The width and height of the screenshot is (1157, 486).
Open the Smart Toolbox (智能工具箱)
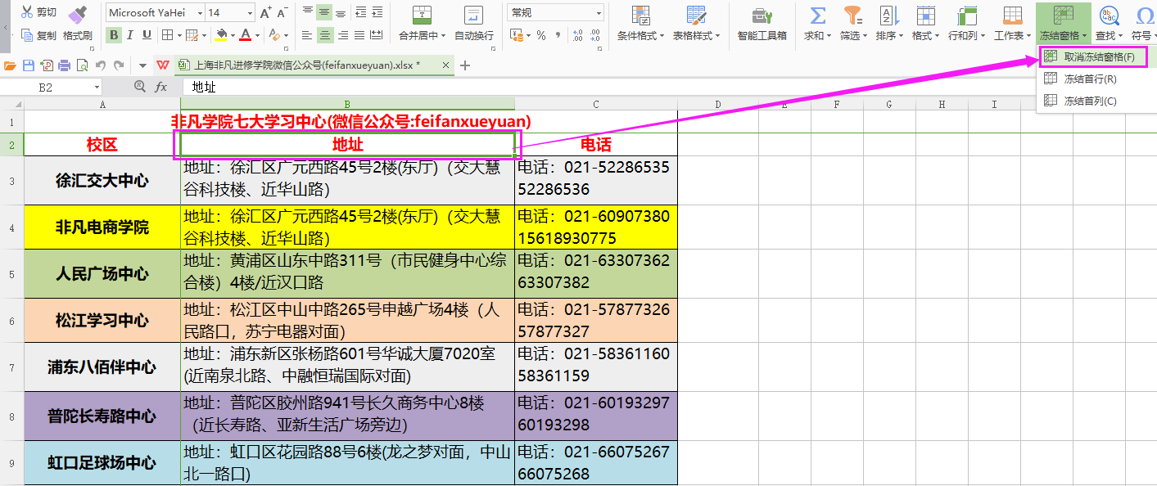click(x=762, y=23)
